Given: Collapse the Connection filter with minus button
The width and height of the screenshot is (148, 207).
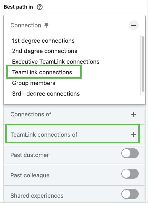Looking at the screenshot, I should pos(134,25).
